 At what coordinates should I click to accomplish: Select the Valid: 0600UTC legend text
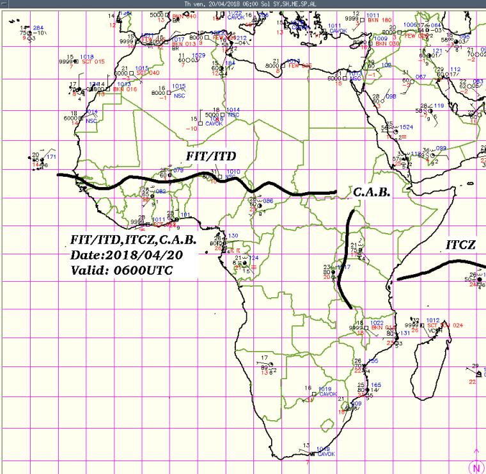tap(114, 270)
